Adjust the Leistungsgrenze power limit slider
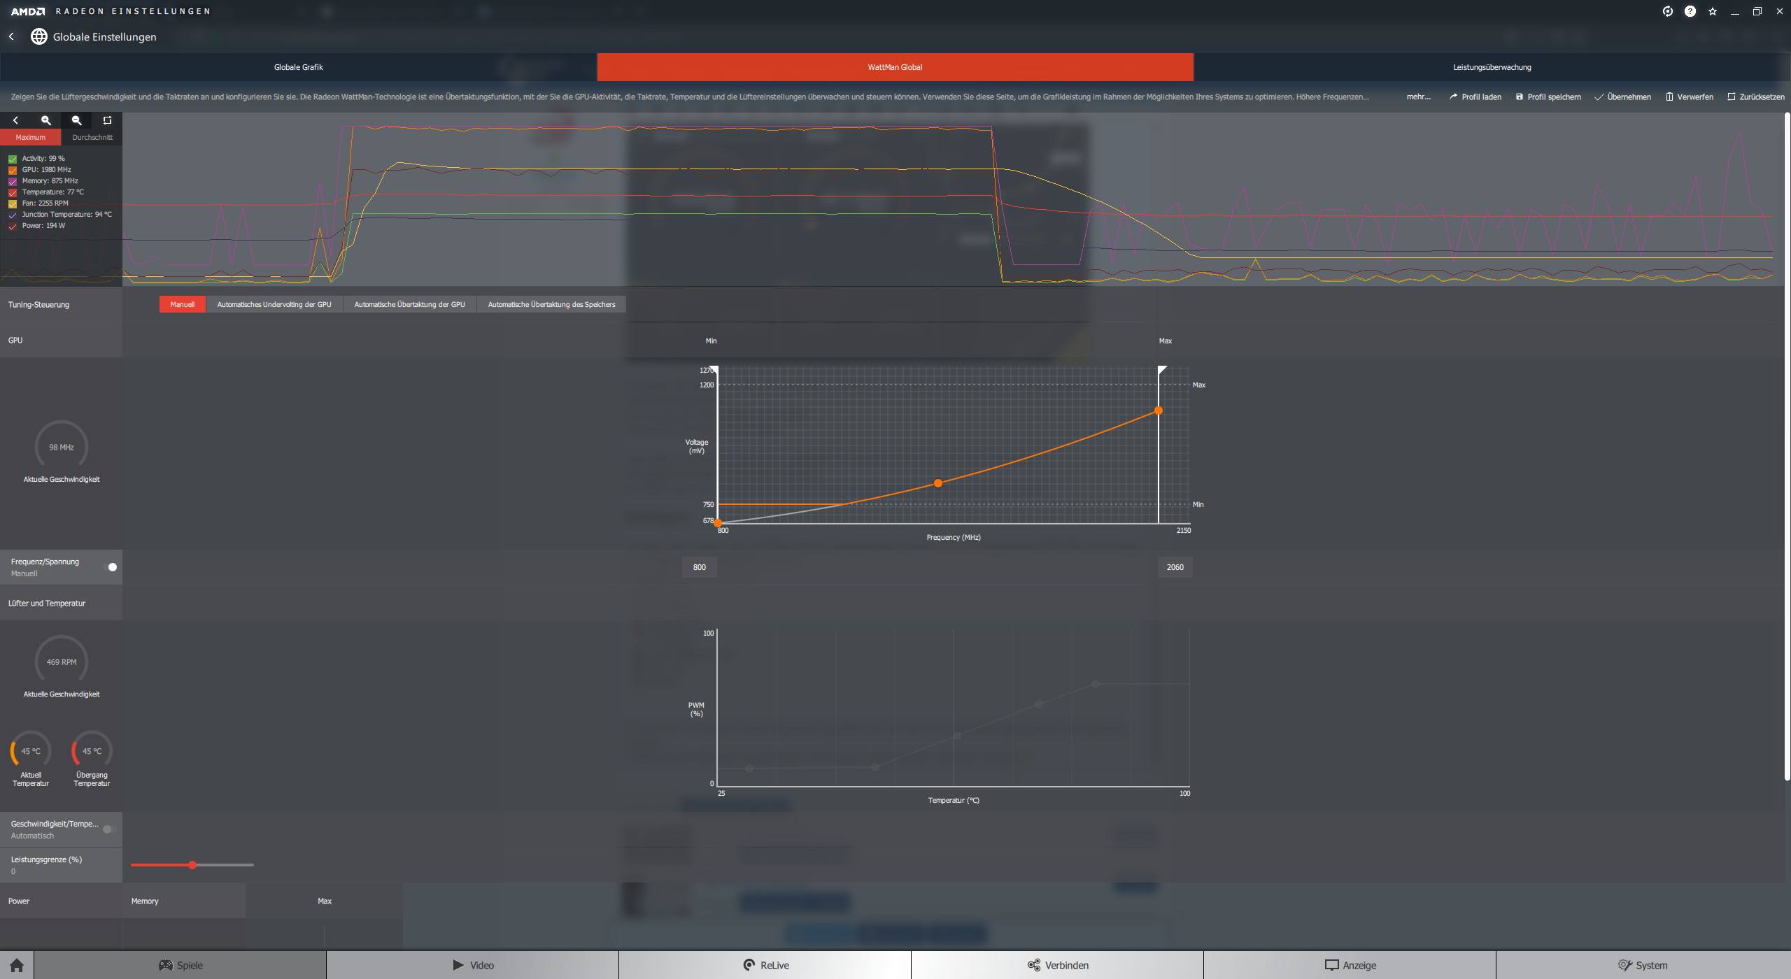This screenshot has height=979, width=1791. [192, 865]
